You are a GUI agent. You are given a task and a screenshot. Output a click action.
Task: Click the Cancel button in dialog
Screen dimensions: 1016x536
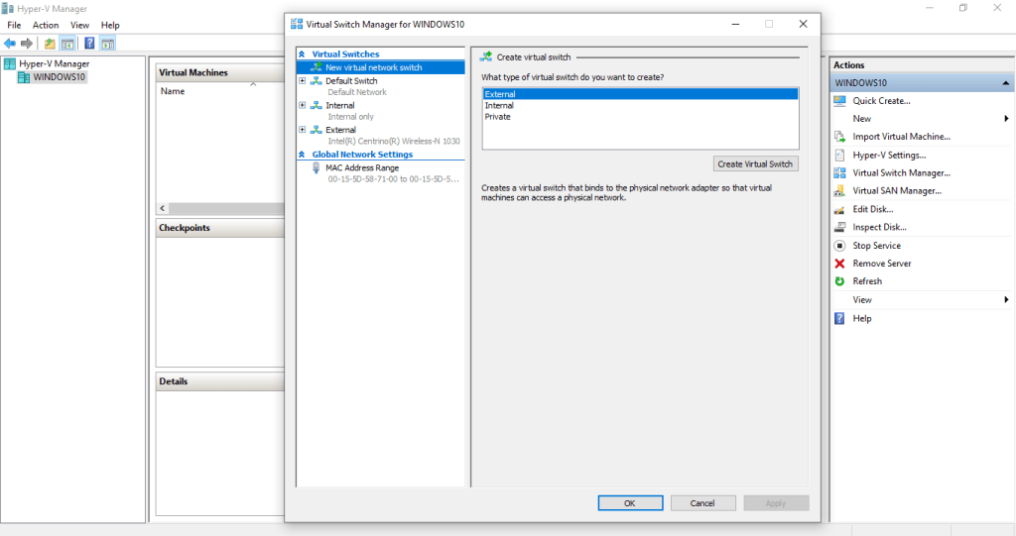702,503
